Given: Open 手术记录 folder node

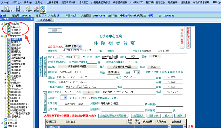Looking at the screenshot, I should (x=16, y=86).
